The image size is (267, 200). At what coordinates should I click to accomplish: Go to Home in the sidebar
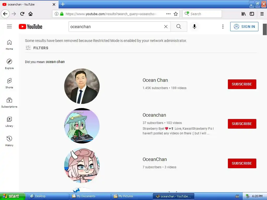click(x=9, y=45)
